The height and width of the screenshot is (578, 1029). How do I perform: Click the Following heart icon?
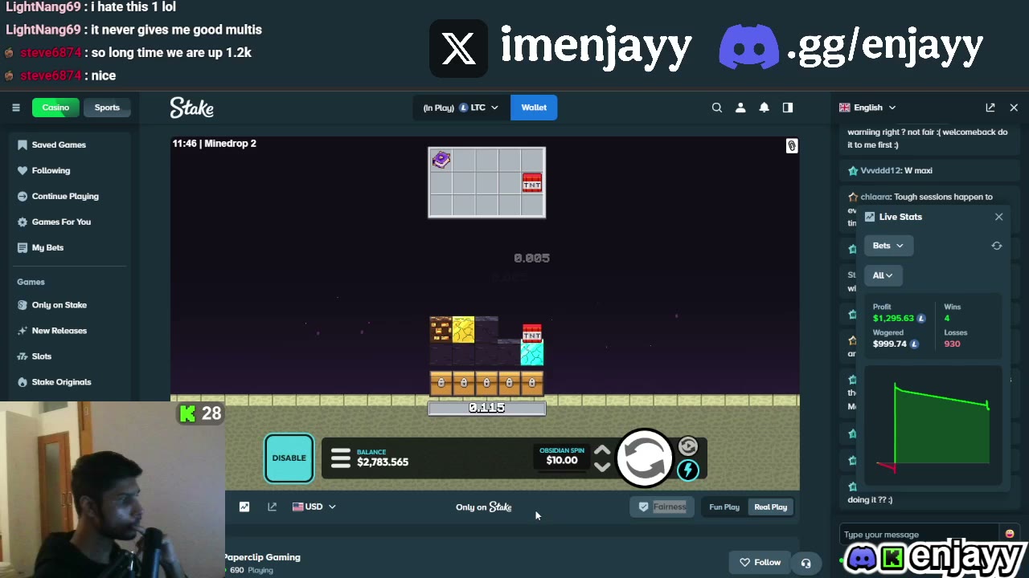click(x=23, y=170)
